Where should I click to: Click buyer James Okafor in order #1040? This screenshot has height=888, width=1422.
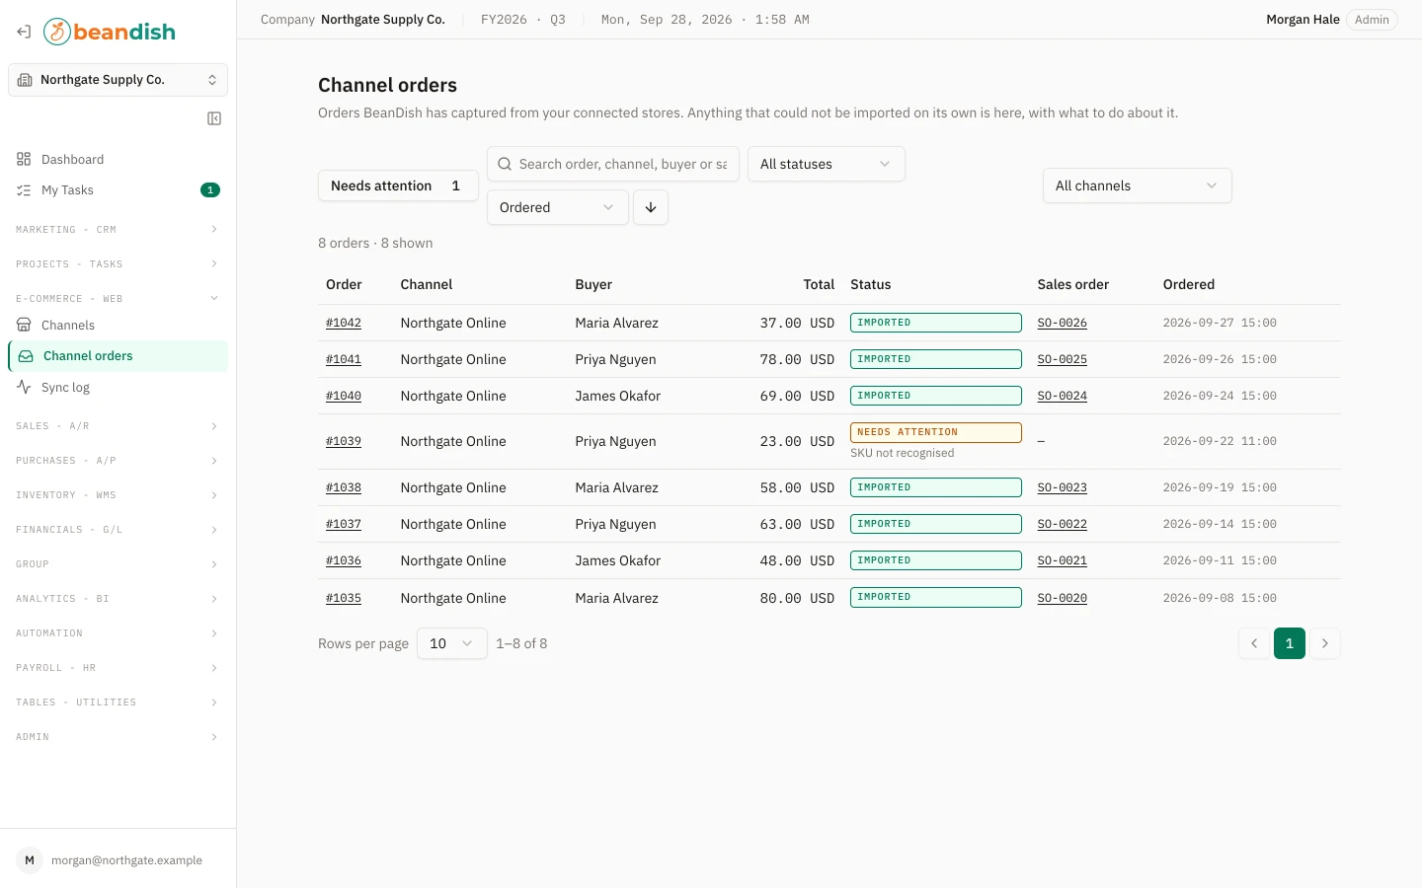618,396
